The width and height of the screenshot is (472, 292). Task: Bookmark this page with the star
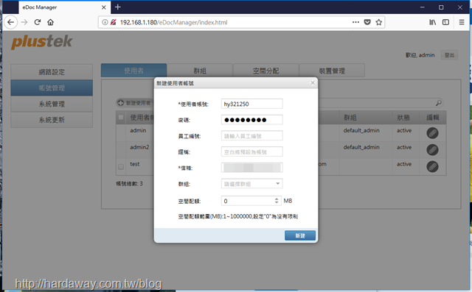[x=378, y=22]
